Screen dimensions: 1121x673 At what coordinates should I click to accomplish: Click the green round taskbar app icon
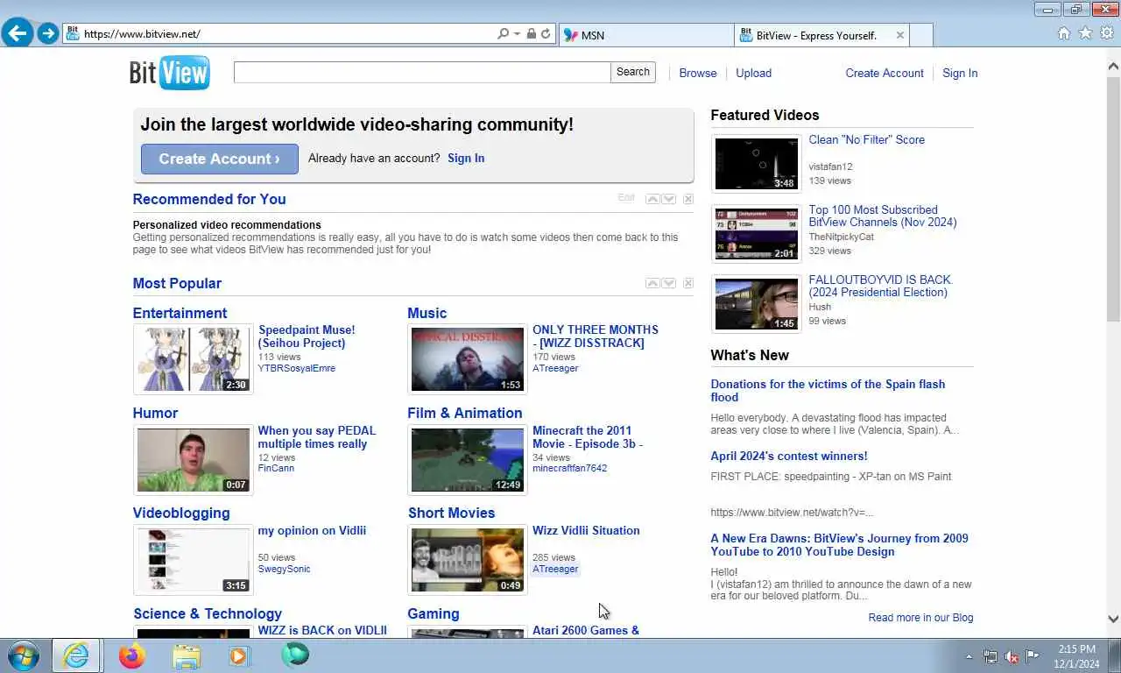pyautogui.click(x=295, y=655)
